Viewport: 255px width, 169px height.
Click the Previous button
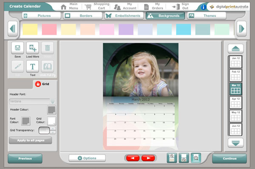[25, 158]
